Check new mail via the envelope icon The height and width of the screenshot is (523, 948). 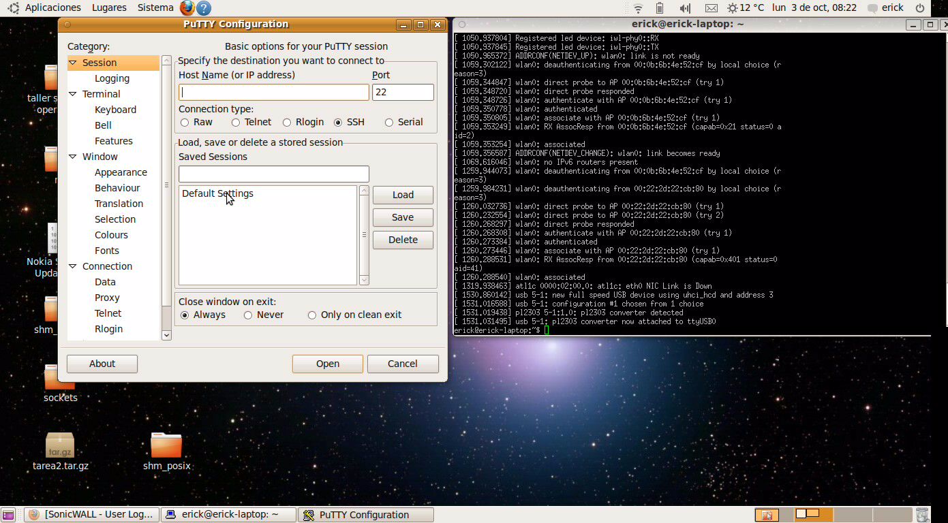(x=712, y=7)
